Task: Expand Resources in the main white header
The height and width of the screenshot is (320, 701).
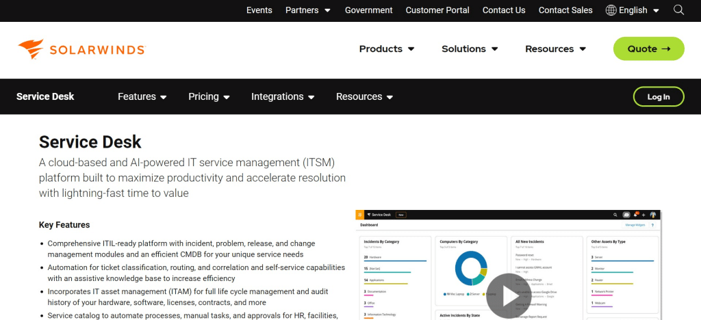Action: click(x=555, y=49)
